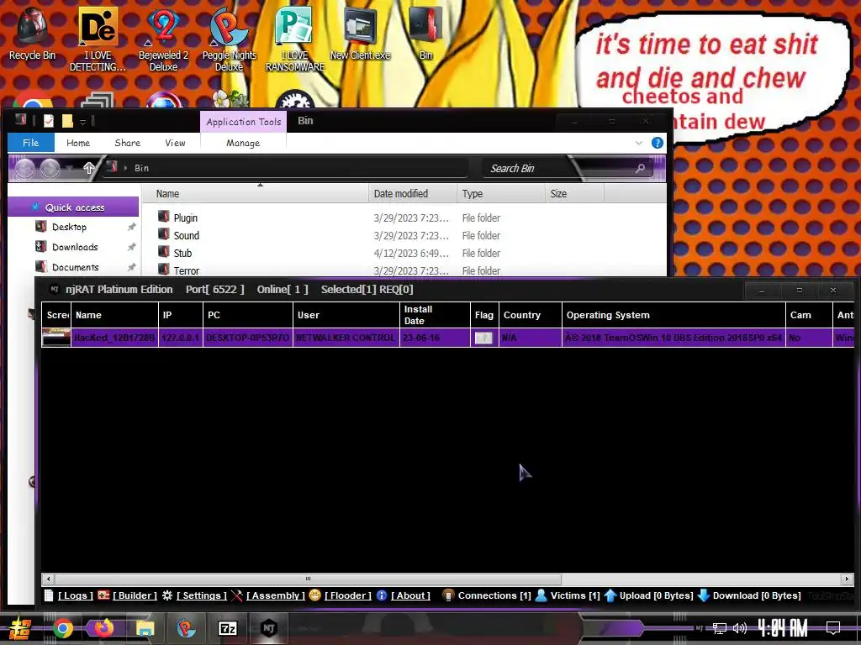Image resolution: width=861 pixels, height=645 pixels.
Task: Click the Explorer help question mark icon
Action: pyautogui.click(x=658, y=143)
